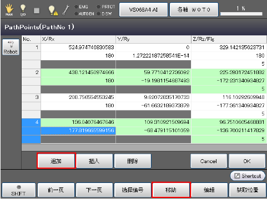267x199 pixels.
Task: Select cell 438.121450974666
Action: pos(78,72)
